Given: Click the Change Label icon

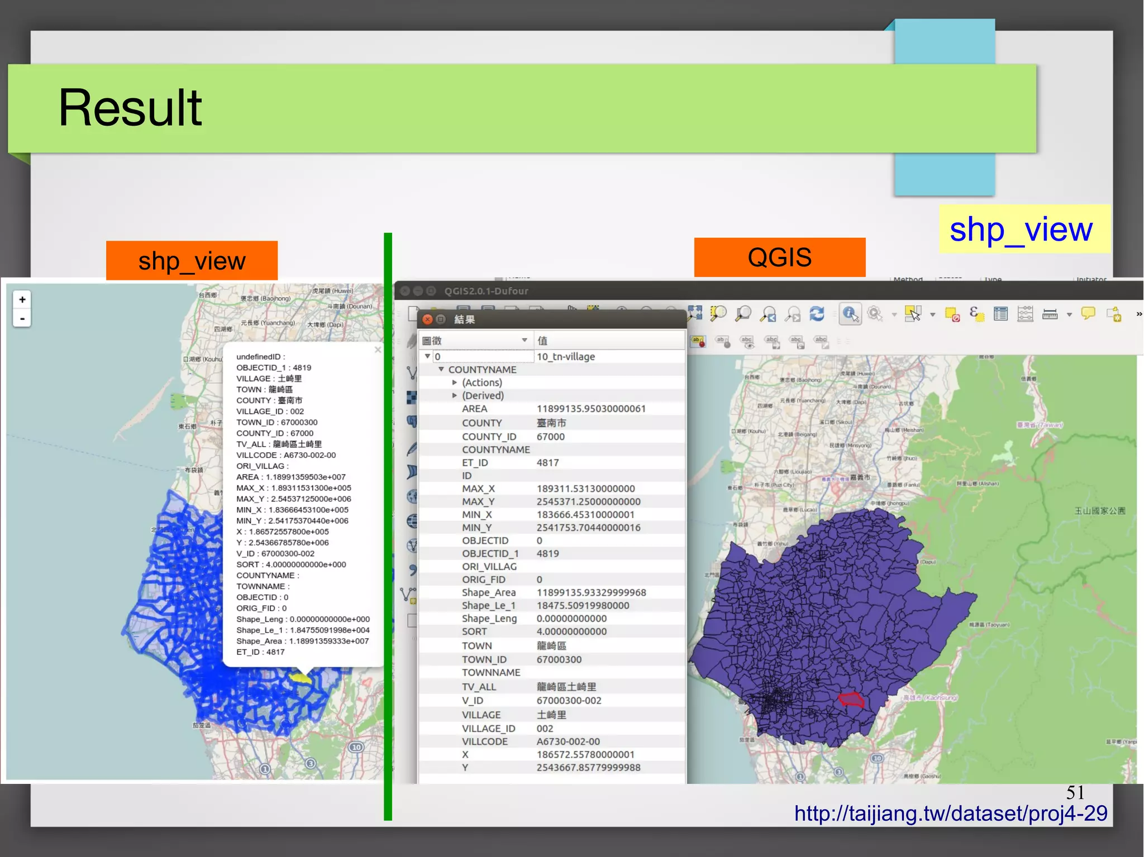Looking at the screenshot, I should pos(822,342).
